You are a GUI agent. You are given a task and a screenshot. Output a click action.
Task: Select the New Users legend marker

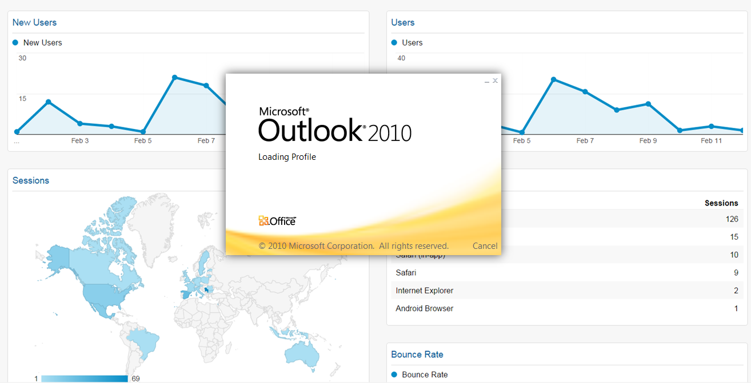pos(15,42)
